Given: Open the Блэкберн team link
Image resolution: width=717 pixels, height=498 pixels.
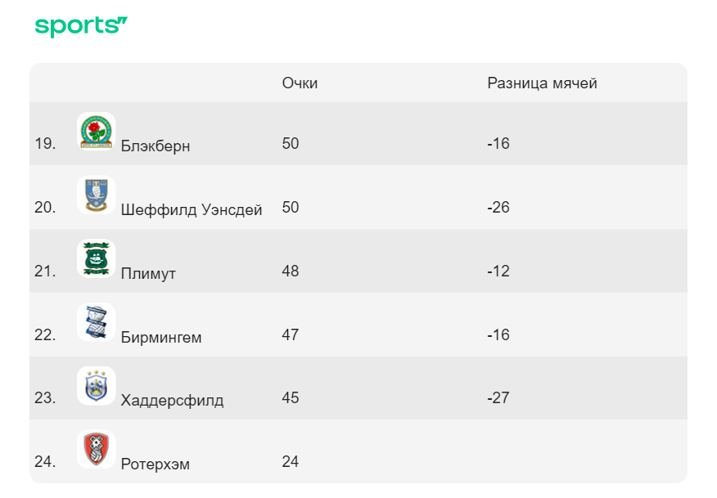Looking at the screenshot, I should (156, 146).
